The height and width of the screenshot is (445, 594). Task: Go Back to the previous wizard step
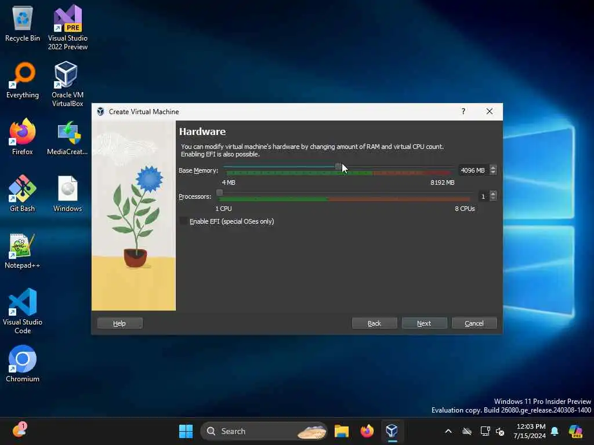[374, 323]
